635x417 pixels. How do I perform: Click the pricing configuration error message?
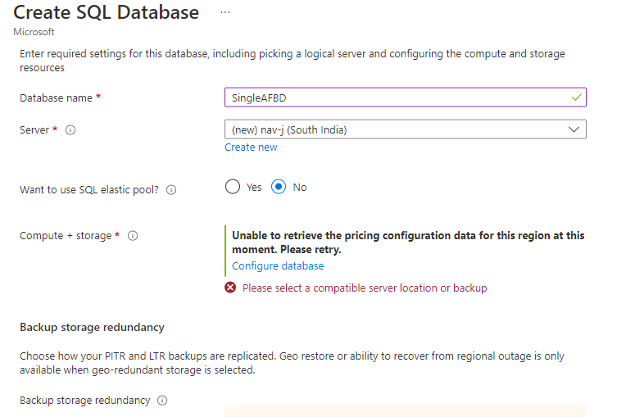[x=408, y=242]
